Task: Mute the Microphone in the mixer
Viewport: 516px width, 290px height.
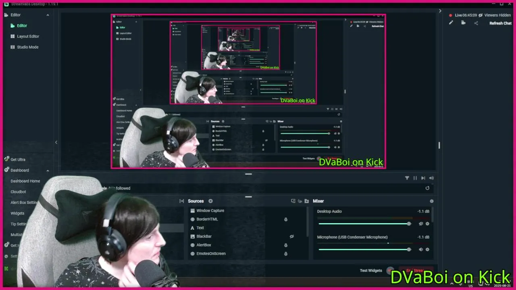Action: [421, 249]
